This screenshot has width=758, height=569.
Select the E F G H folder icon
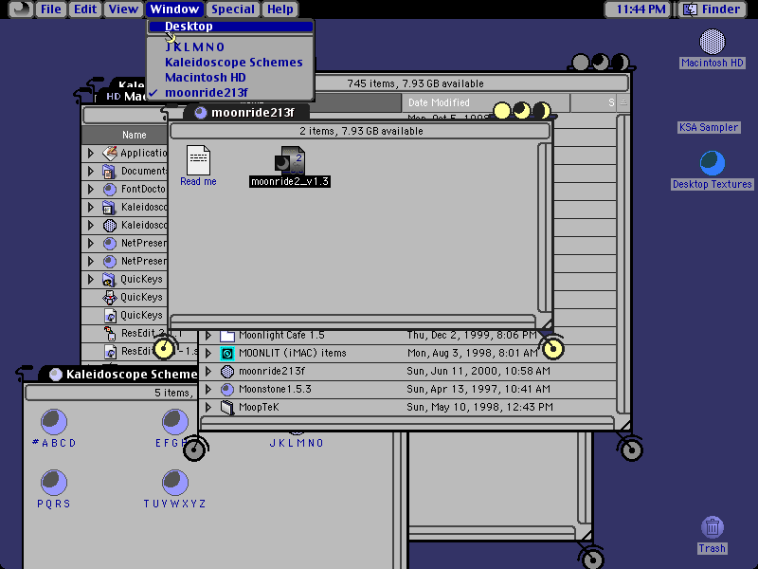175,421
